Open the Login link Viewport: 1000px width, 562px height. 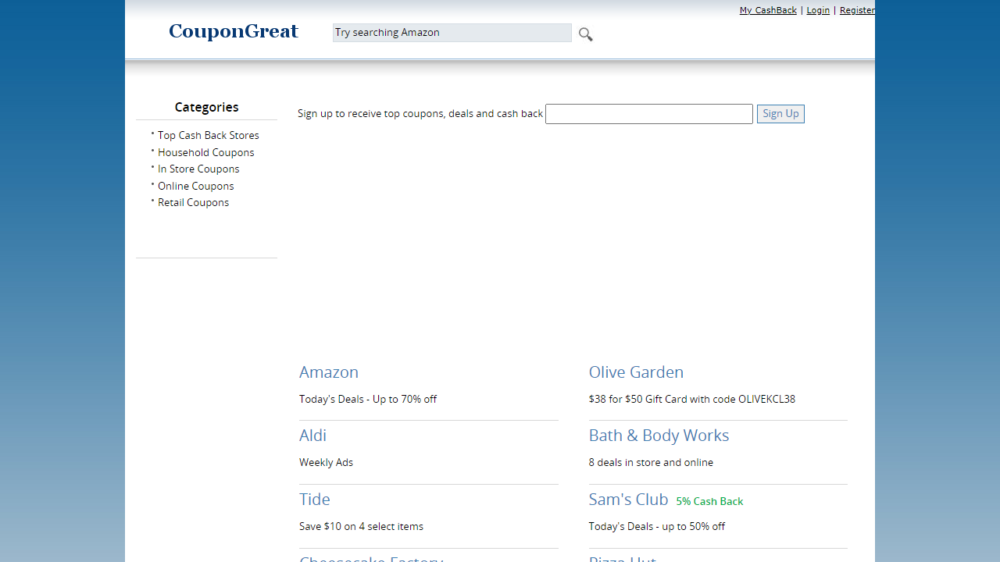818,10
